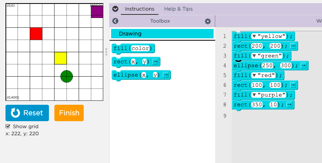Open the toolbox settings gear

click(208, 21)
